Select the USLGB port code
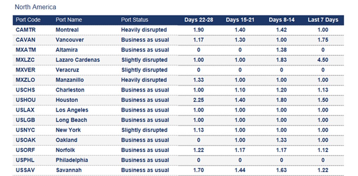 tap(26, 120)
